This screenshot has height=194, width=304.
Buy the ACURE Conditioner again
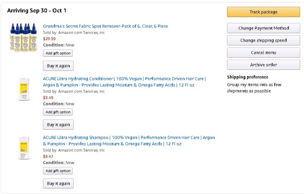coord(58,125)
